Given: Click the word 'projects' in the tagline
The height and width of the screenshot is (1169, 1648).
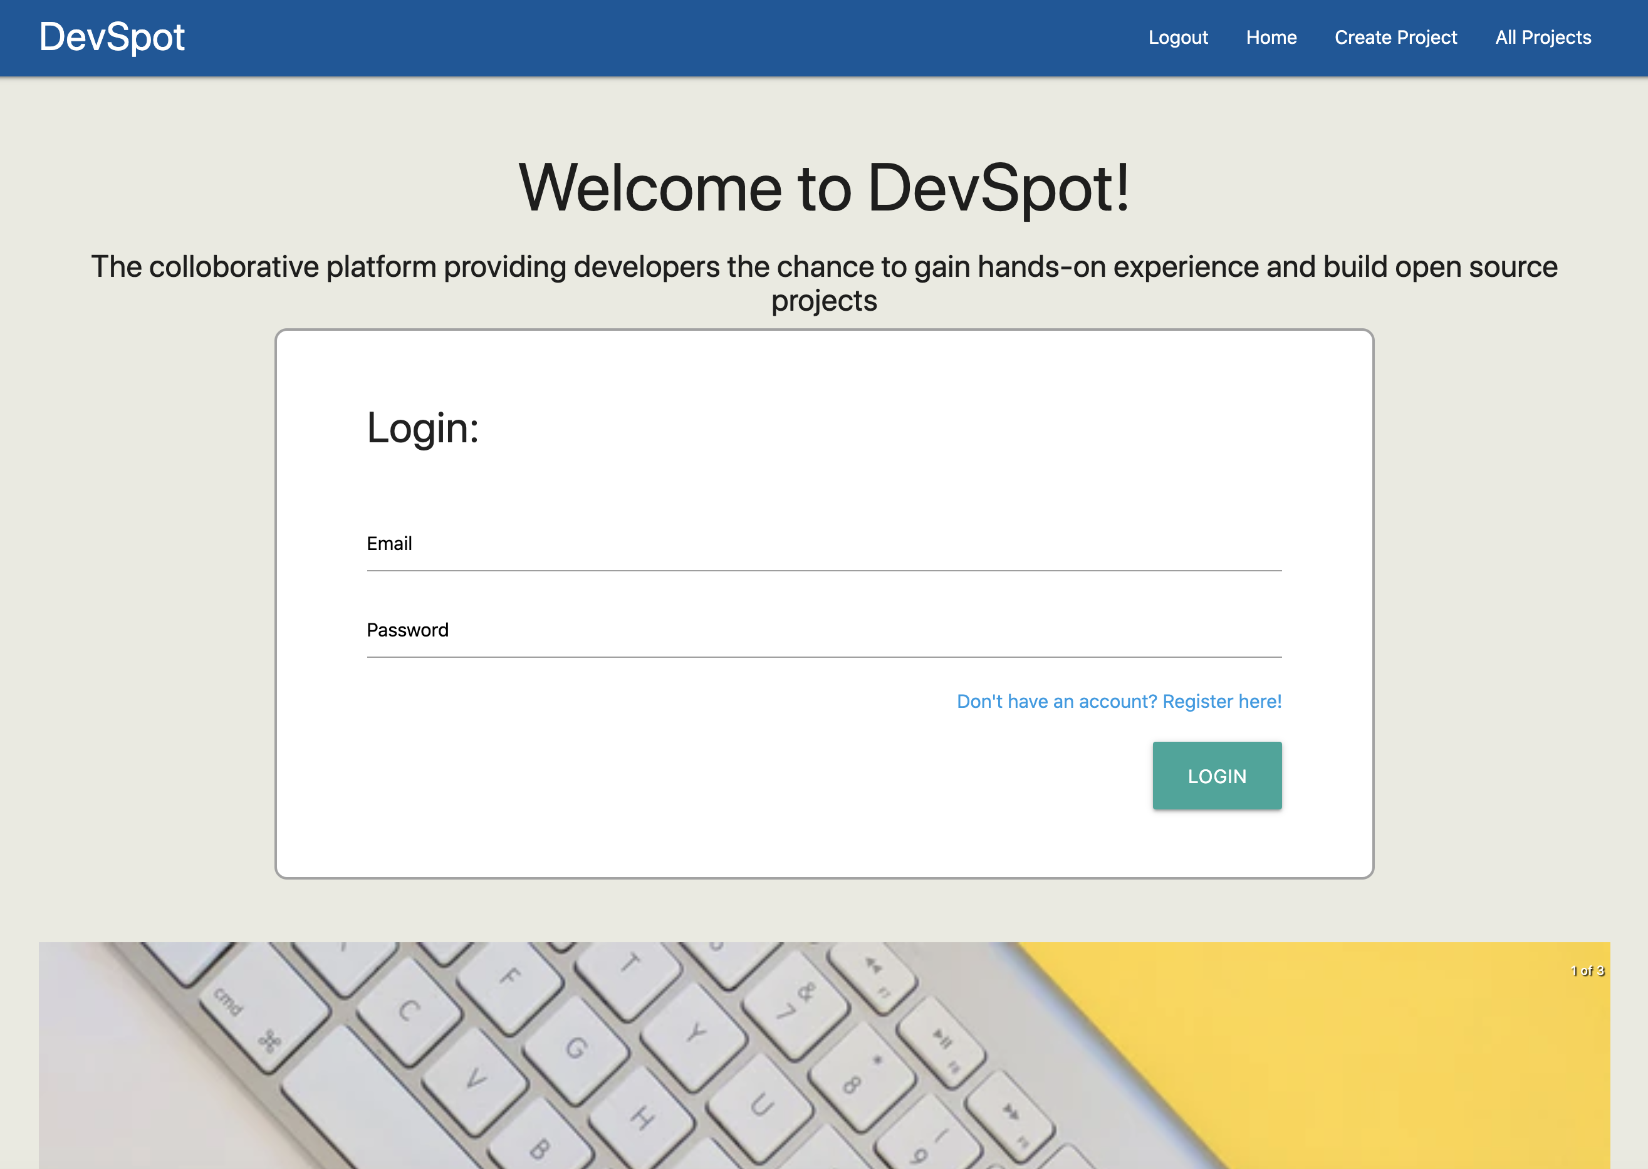Looking at the screenshot, I should point(823,301).
